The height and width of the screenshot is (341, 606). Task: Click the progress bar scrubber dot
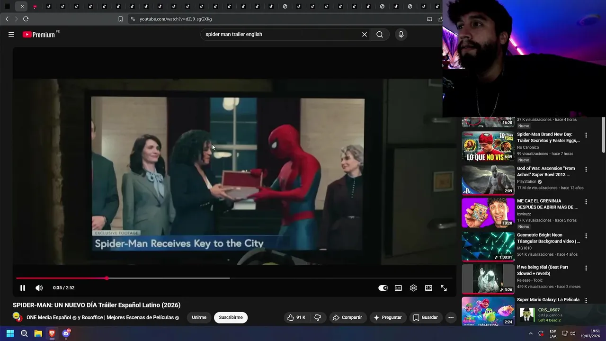coord(107,278)
